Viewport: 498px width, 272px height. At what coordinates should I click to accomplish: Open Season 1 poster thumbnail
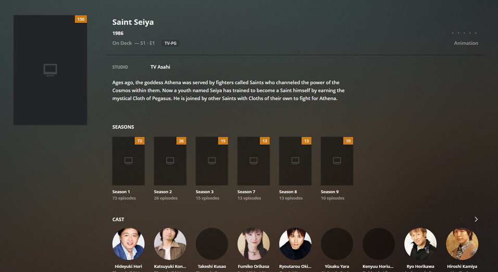(x=128, y=161)
